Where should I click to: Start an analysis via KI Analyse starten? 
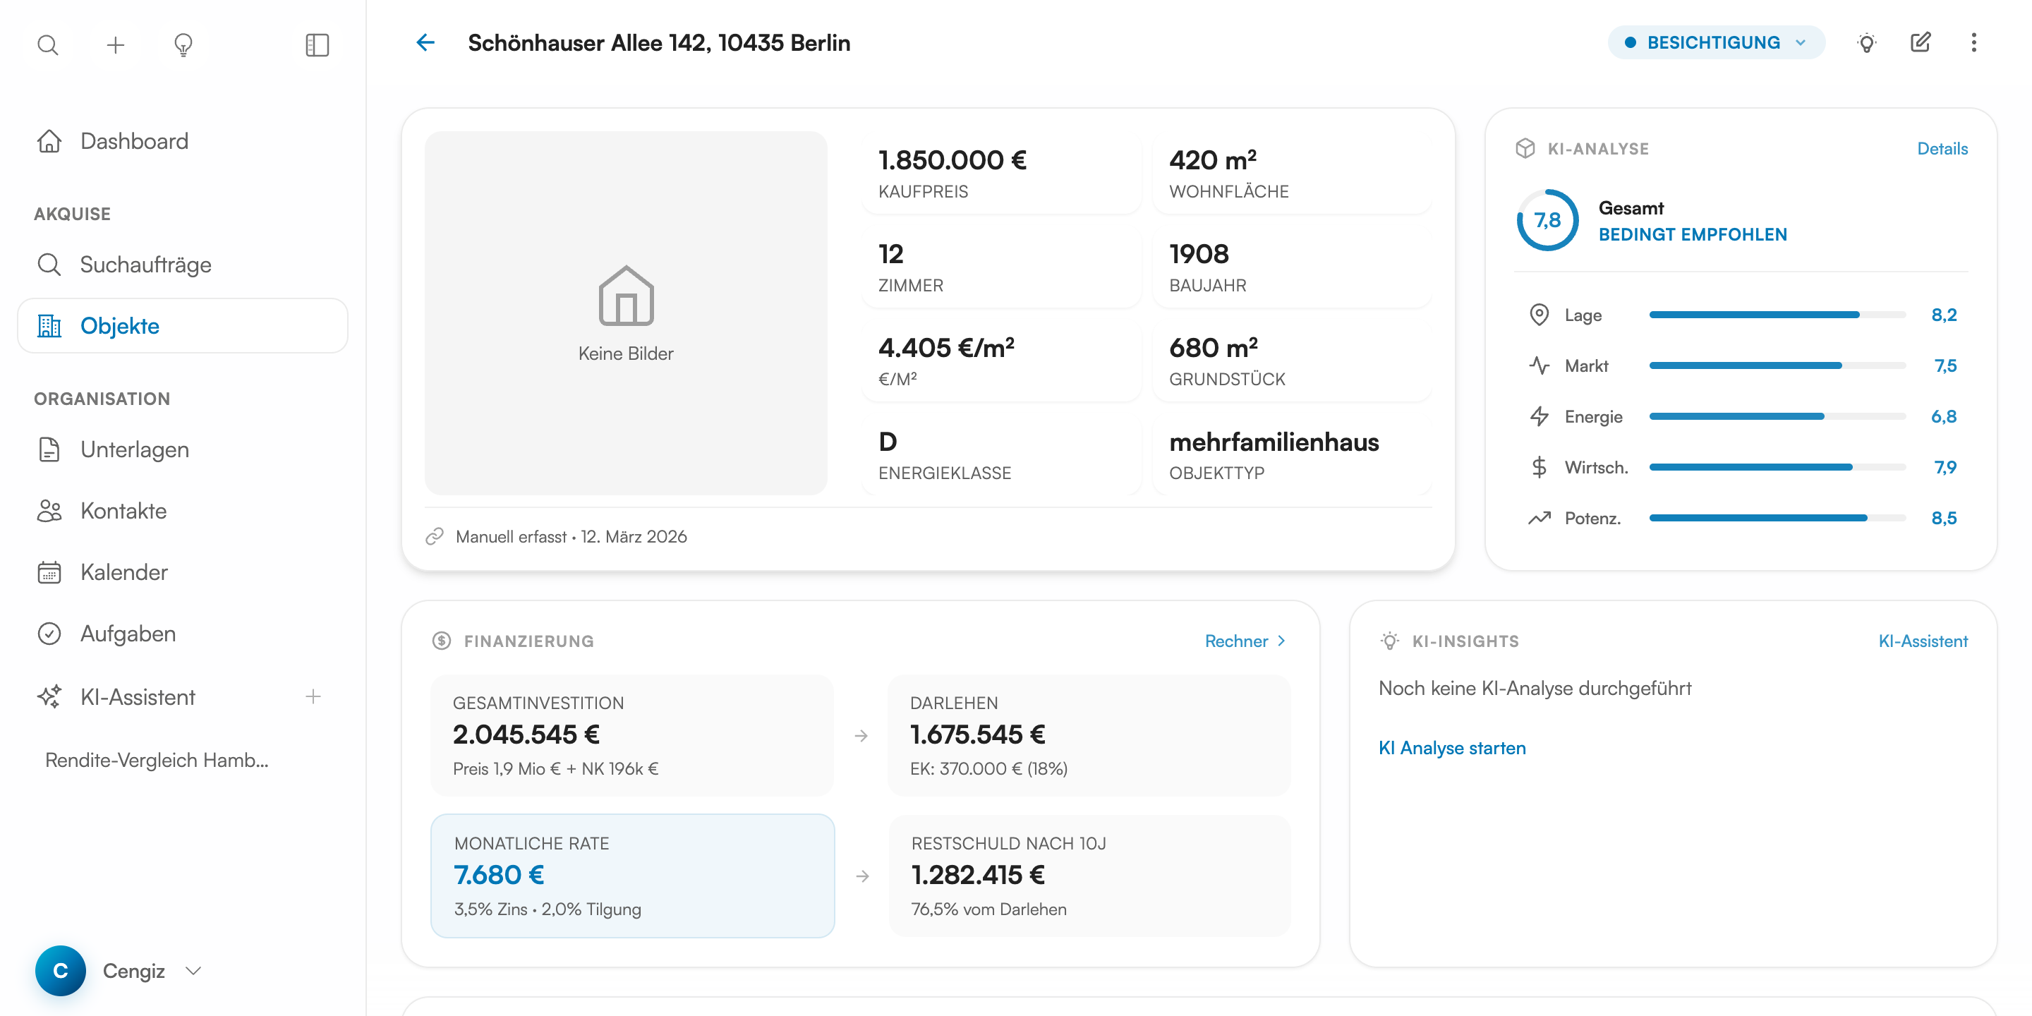pyautogui.click(x=1451, y=748)
